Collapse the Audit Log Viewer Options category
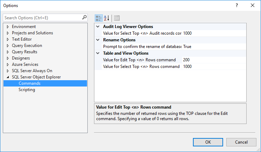 pos(98,27)
